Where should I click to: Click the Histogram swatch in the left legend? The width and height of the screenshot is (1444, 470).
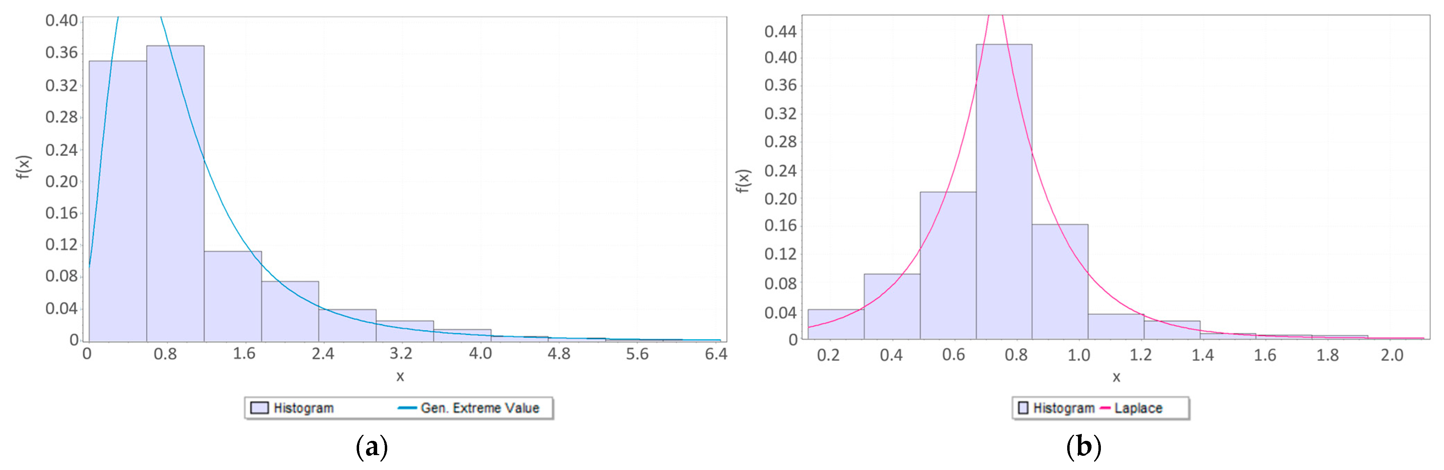(x=259, y=408)
